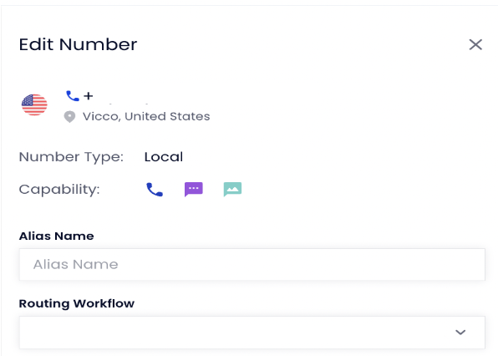Click the plus sign of the phone number

(89, 96)
